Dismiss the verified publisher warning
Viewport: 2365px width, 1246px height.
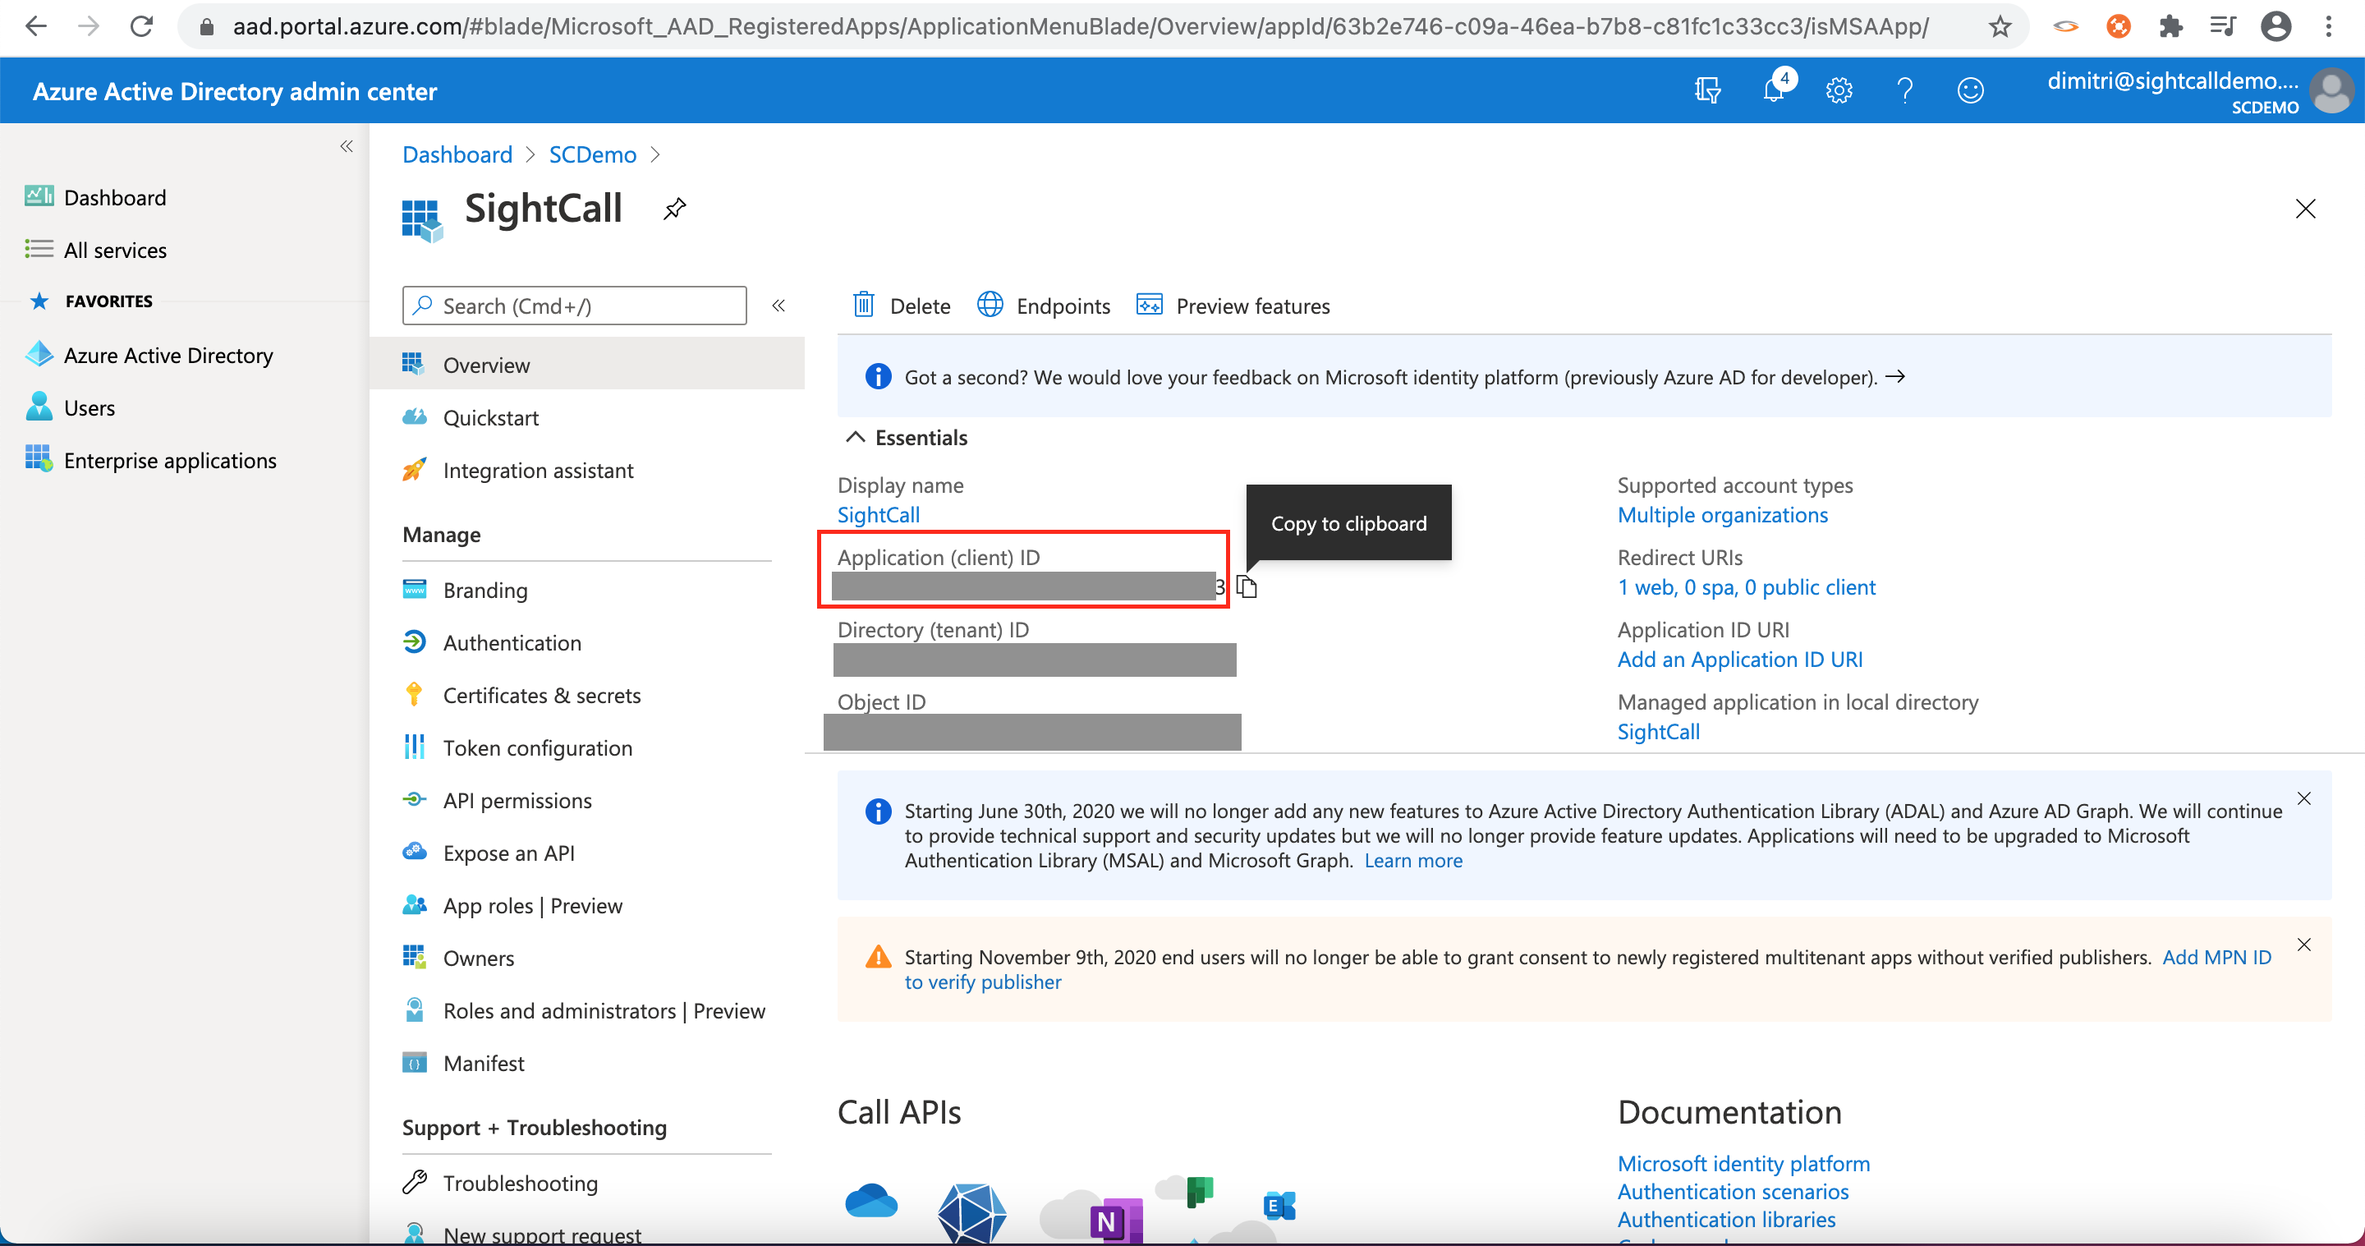coord(2303,944)
